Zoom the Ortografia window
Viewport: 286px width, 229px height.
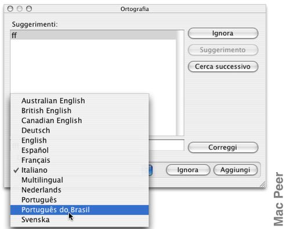click(29, 9)
